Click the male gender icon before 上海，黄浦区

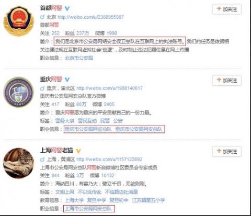coord(42,160)
